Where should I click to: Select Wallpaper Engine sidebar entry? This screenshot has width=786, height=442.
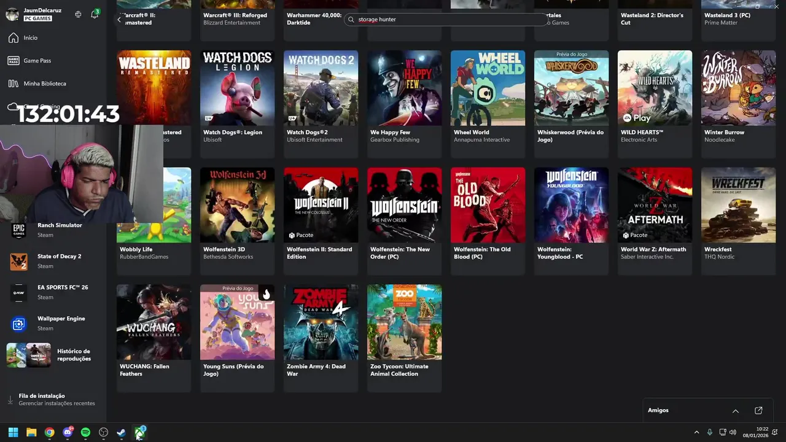[x=53, y=324]
